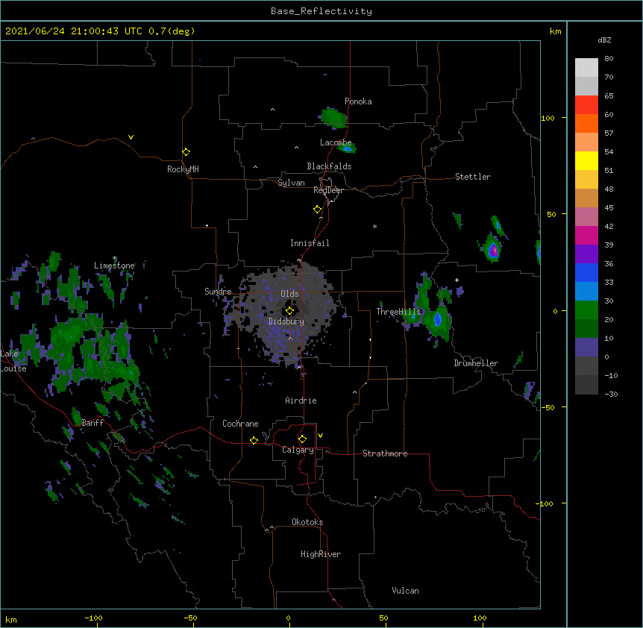Pick the orange 57-60 dBZ legend swatch

click(586, 123)
